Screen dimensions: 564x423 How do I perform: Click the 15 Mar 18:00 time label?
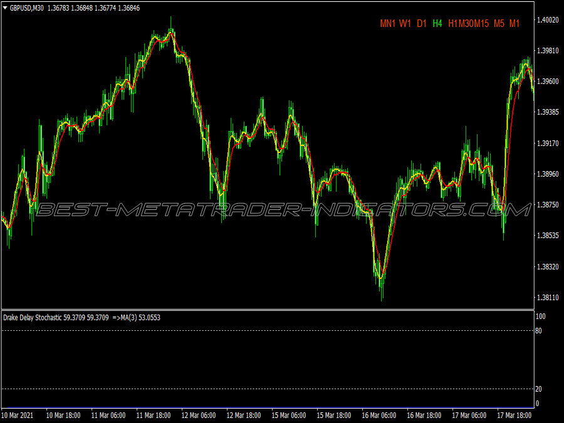pyautogui.click(x=334, y=415)
